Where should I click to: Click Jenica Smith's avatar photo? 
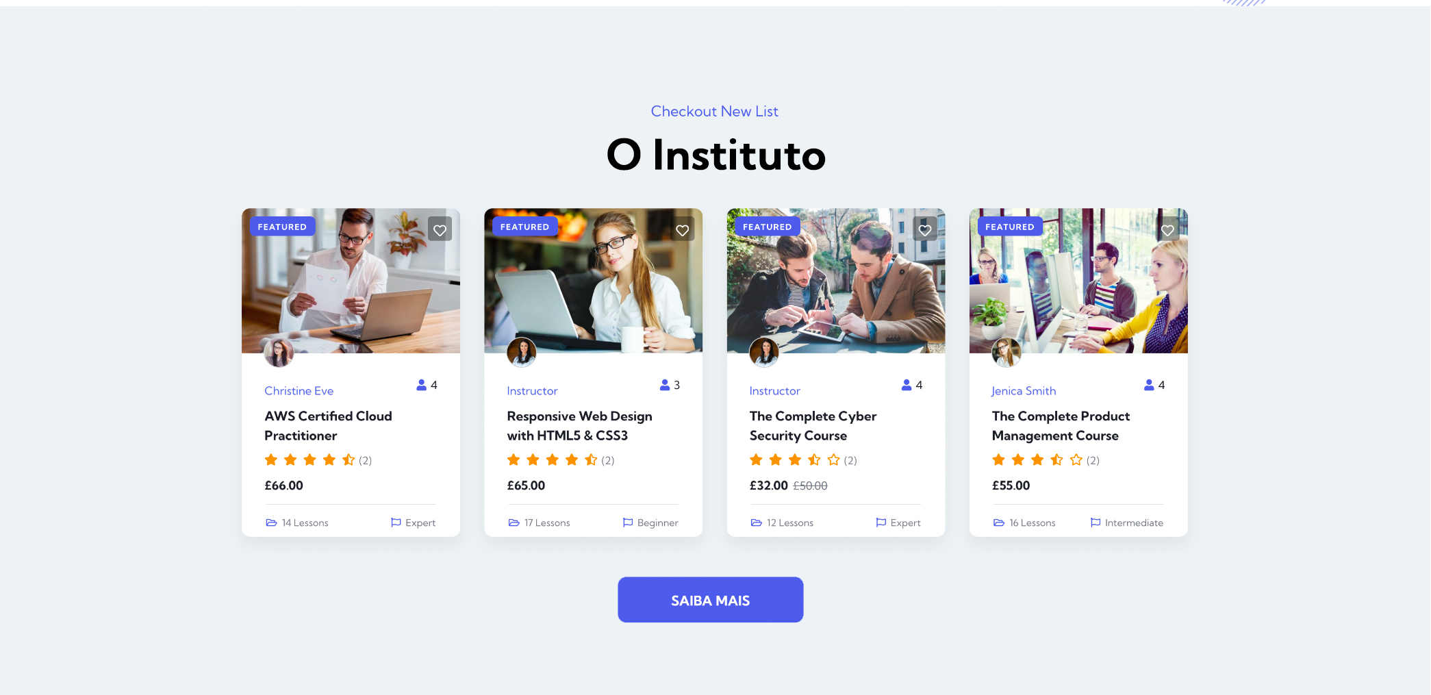pyautogui.click(x=1006, y=353)
